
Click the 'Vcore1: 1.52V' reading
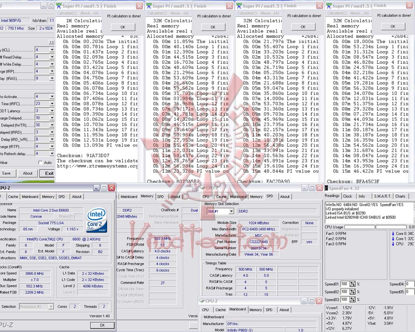tap(339, 308)
